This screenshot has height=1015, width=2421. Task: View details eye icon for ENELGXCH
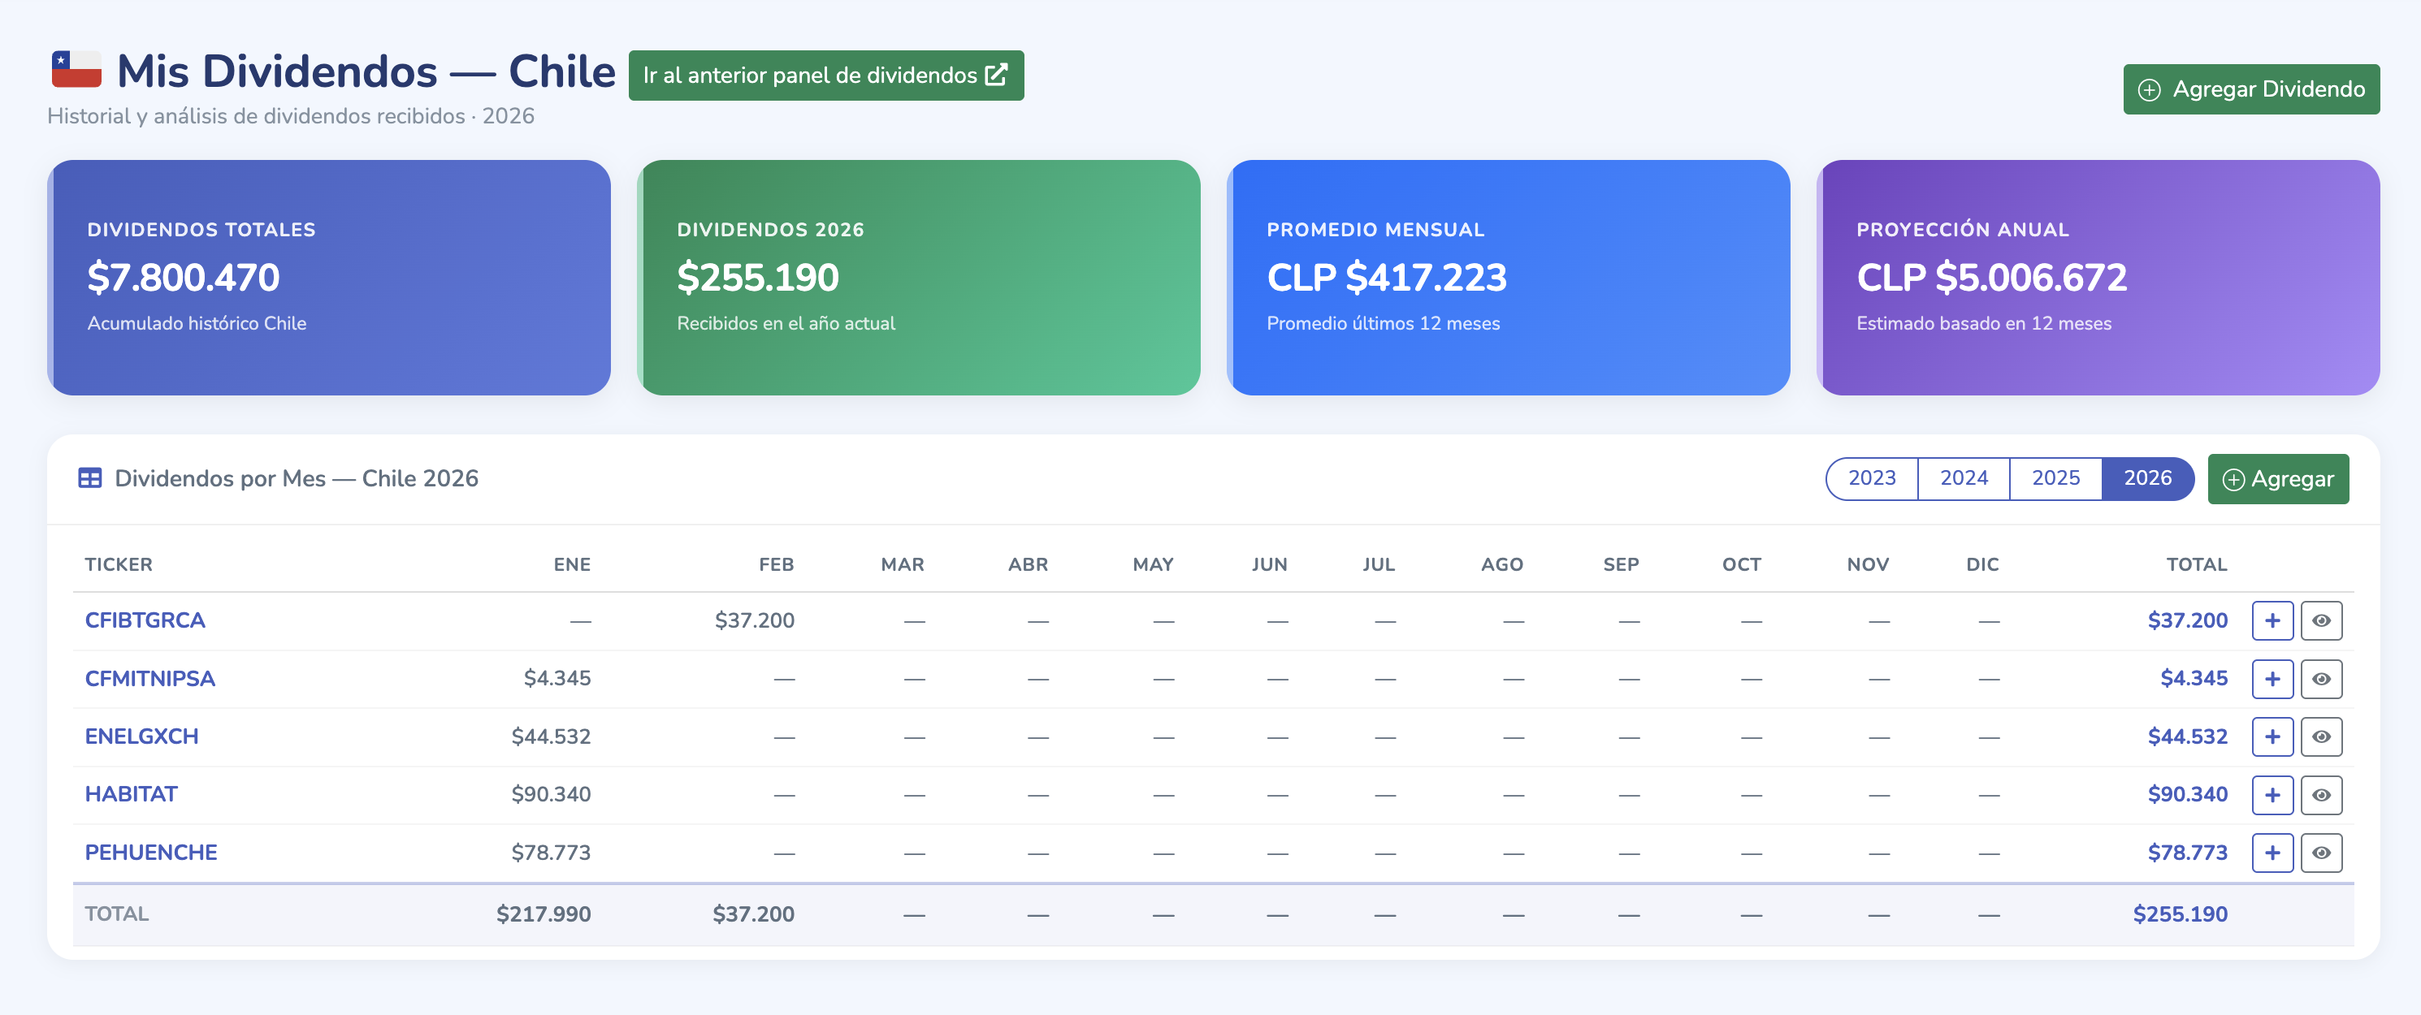(x=2320, y=737)
